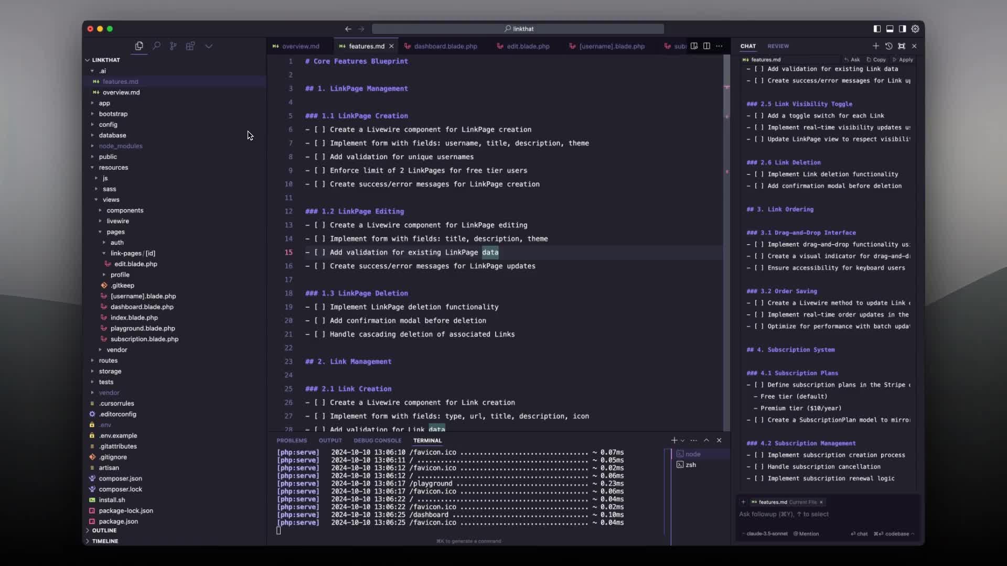Open composer.json in file tree
Screen dimensions: 1007x566
click(174, 478)
